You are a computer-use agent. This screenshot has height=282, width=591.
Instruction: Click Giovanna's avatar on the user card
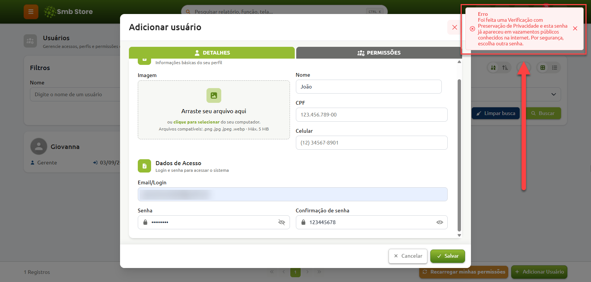coord(39,147)
